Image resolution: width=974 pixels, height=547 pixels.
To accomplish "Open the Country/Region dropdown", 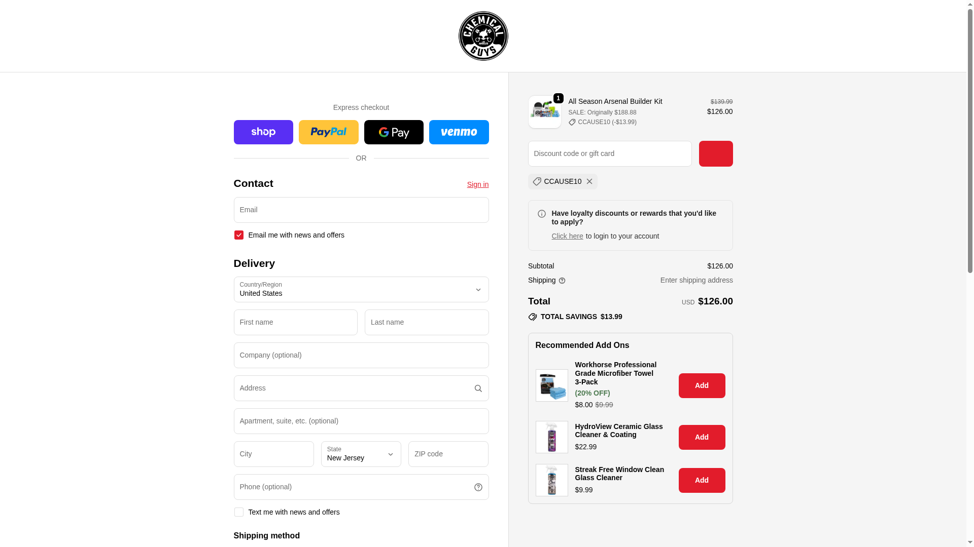I will (x=361, y=290).
